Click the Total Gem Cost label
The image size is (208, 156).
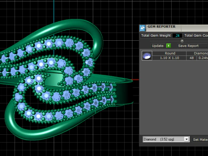click(196, 36)
